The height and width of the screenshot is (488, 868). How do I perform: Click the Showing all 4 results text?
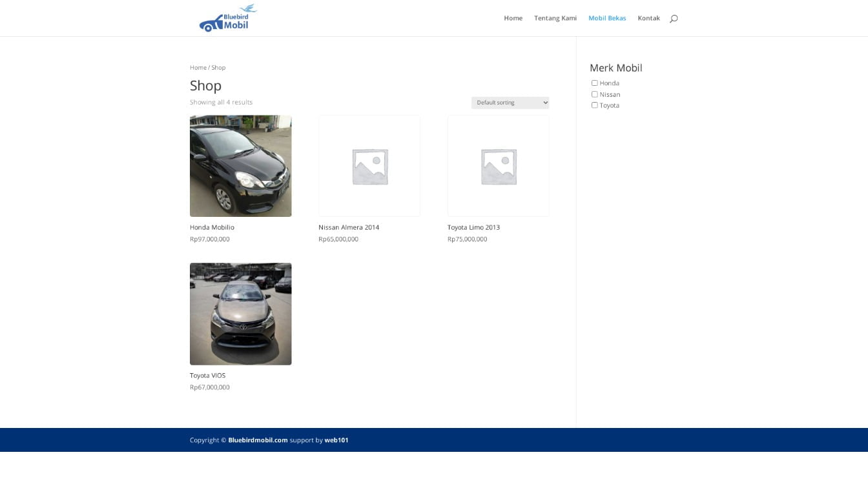(x=222, y=102)
